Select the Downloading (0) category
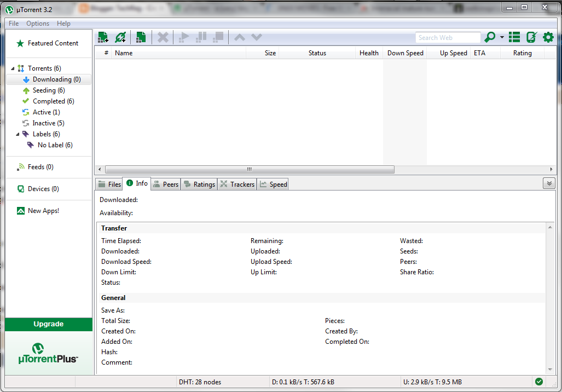The image size is (562, 392). 49,79
